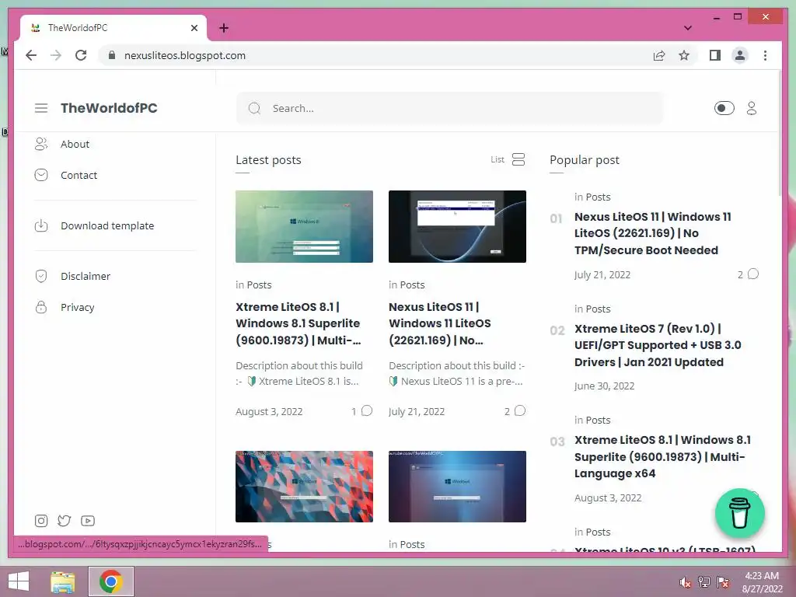
Task: Open the Contact sidebar link
Action: 79,175
